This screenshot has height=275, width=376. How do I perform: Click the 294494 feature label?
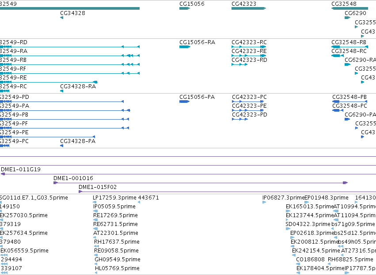11,260
